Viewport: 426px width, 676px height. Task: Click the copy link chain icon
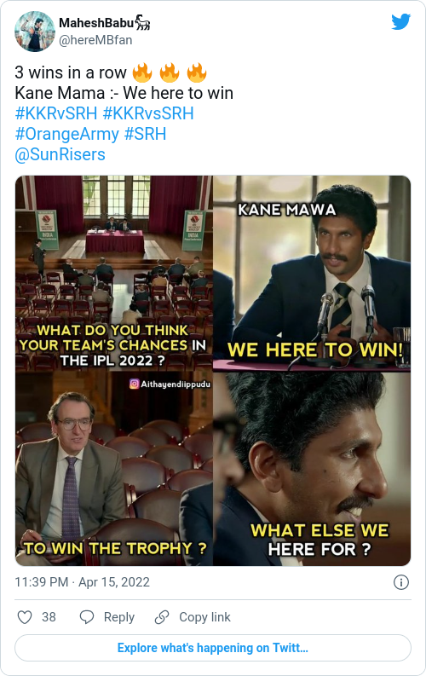click(x=162, y=617)
